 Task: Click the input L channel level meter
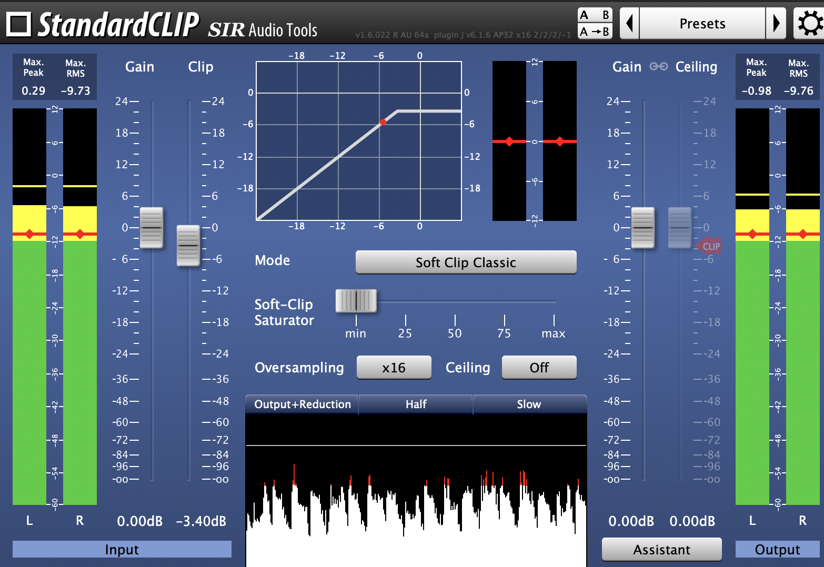29,307
